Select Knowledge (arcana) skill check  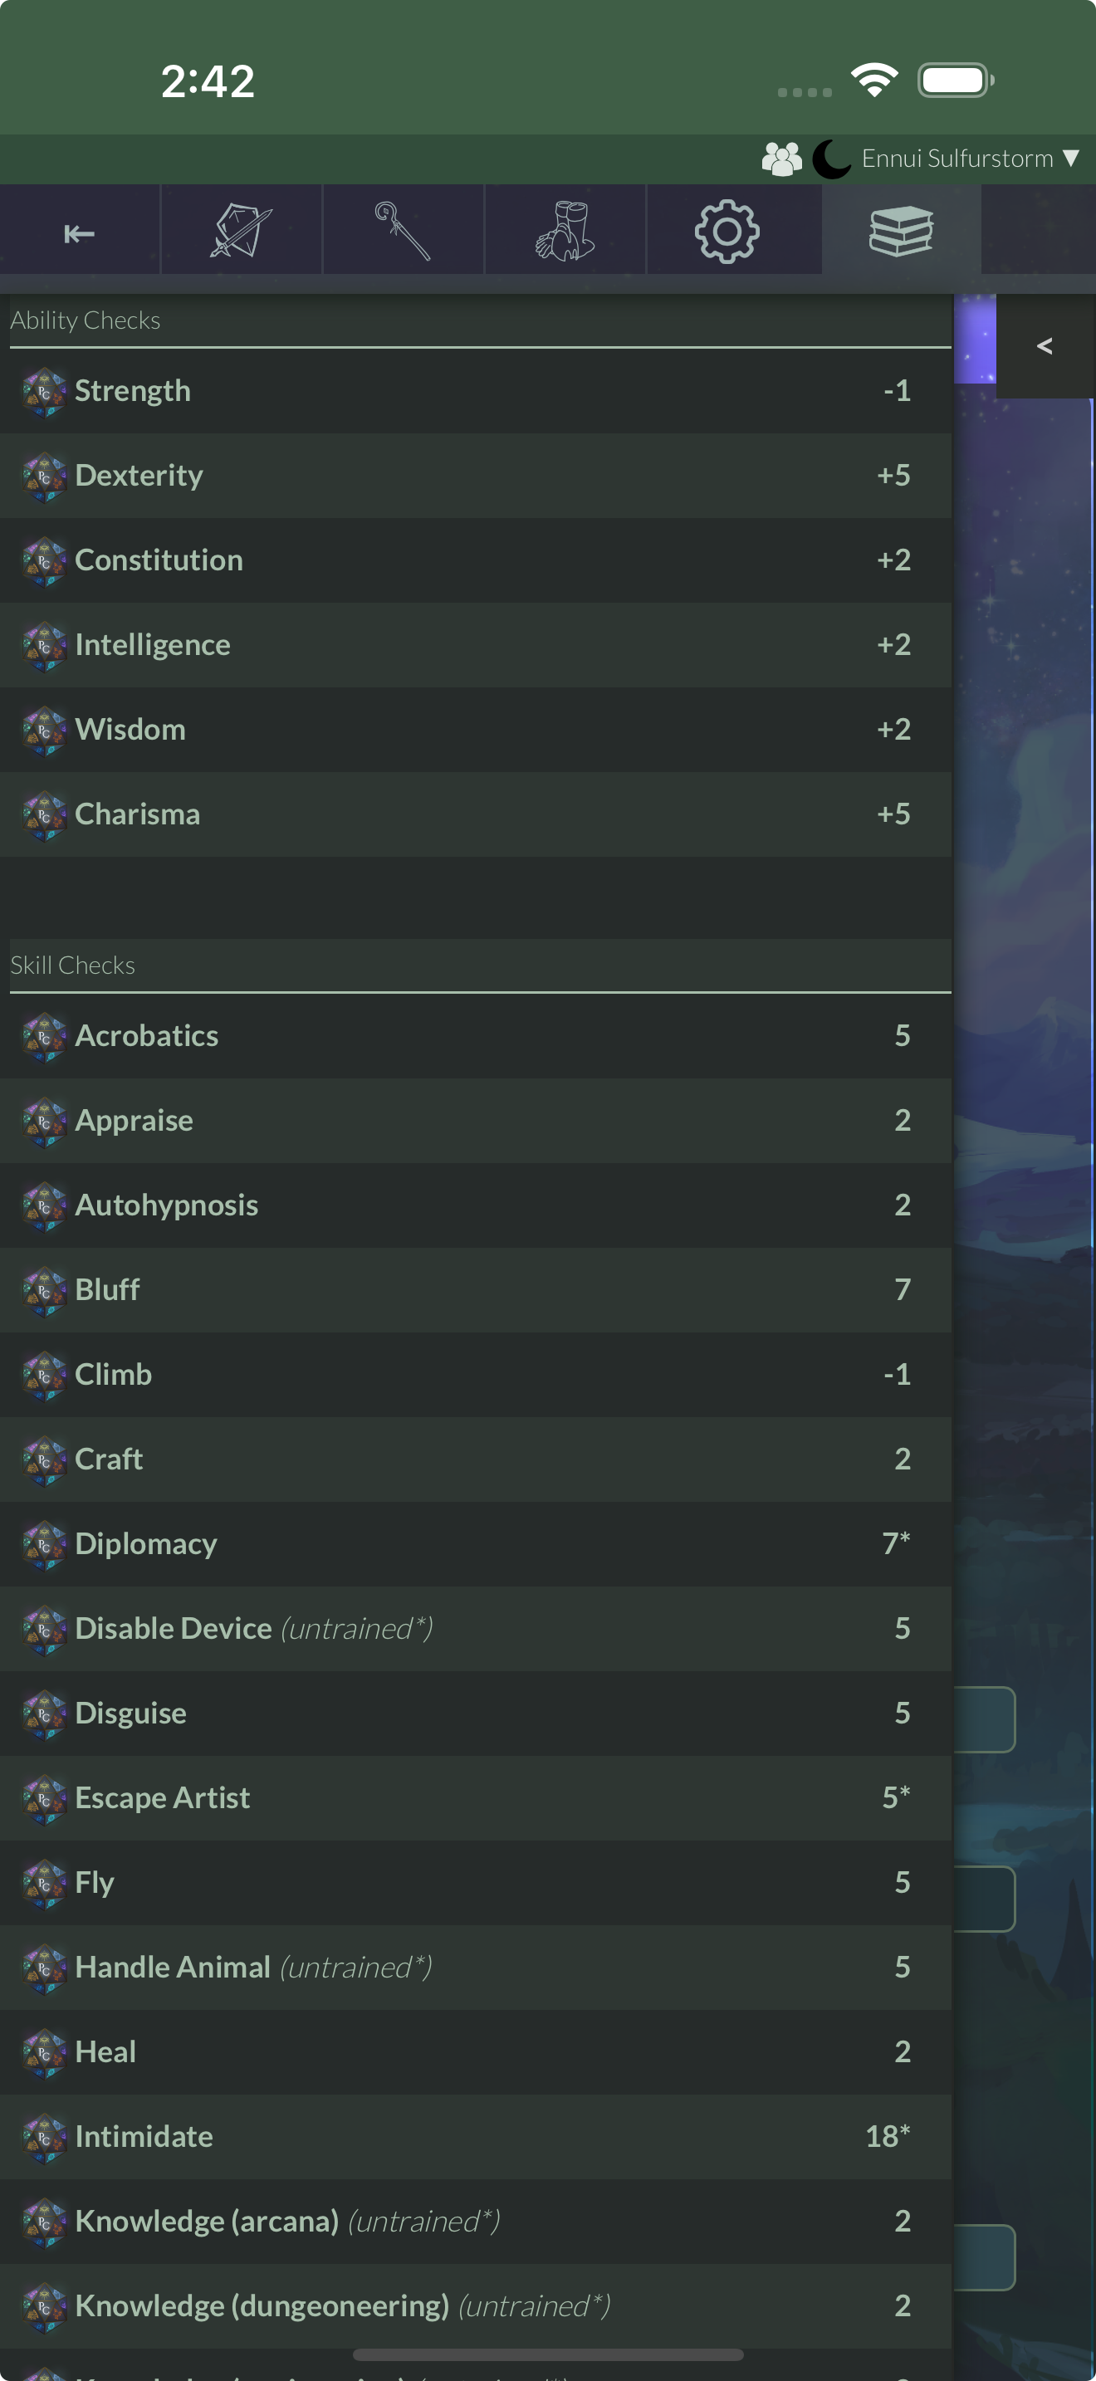(x=476, y=2221)
